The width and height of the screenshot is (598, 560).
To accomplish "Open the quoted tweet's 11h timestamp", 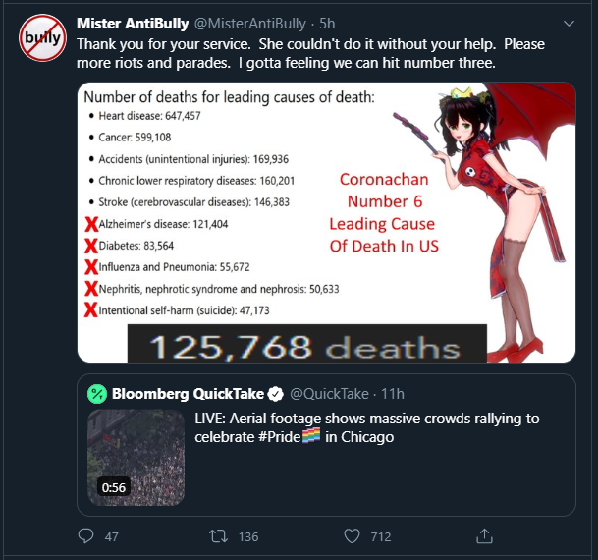I will click(393, 394).
